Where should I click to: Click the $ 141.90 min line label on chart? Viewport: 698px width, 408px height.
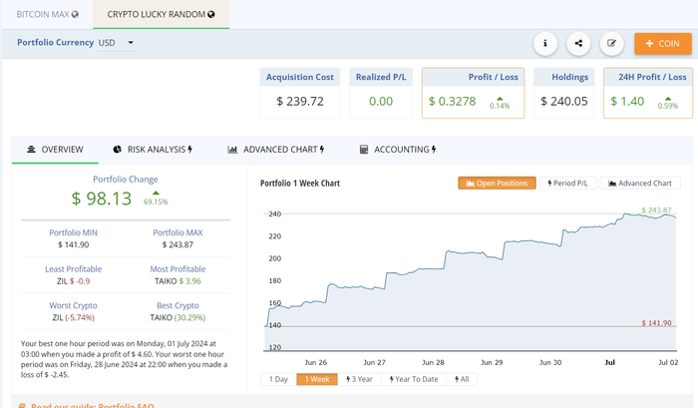coord(656,323)
